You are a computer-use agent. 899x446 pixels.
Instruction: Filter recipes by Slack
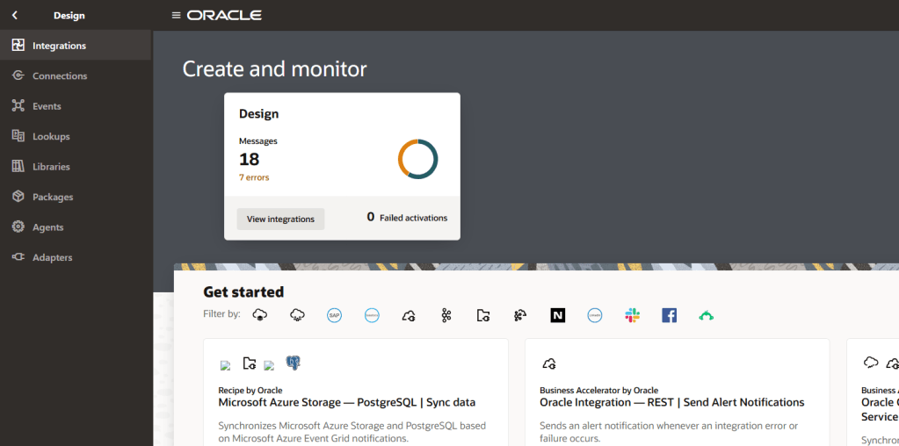(632, 315)
